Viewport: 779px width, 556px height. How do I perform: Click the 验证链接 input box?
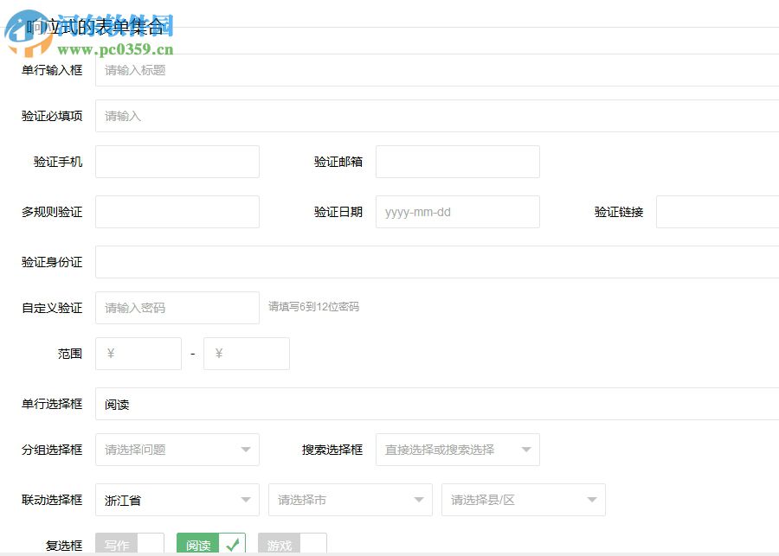718,212
